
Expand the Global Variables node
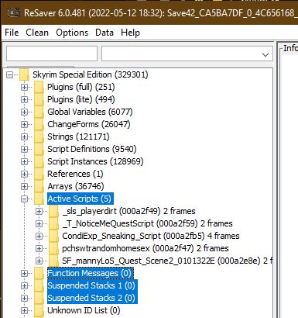(x=24, y=112)
